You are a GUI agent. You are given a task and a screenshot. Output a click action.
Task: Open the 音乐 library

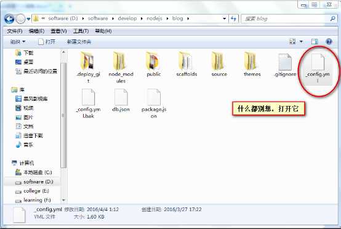point(24,145)
